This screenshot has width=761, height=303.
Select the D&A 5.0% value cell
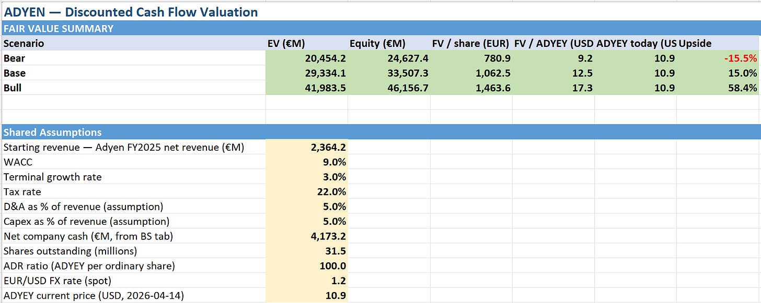307,207
